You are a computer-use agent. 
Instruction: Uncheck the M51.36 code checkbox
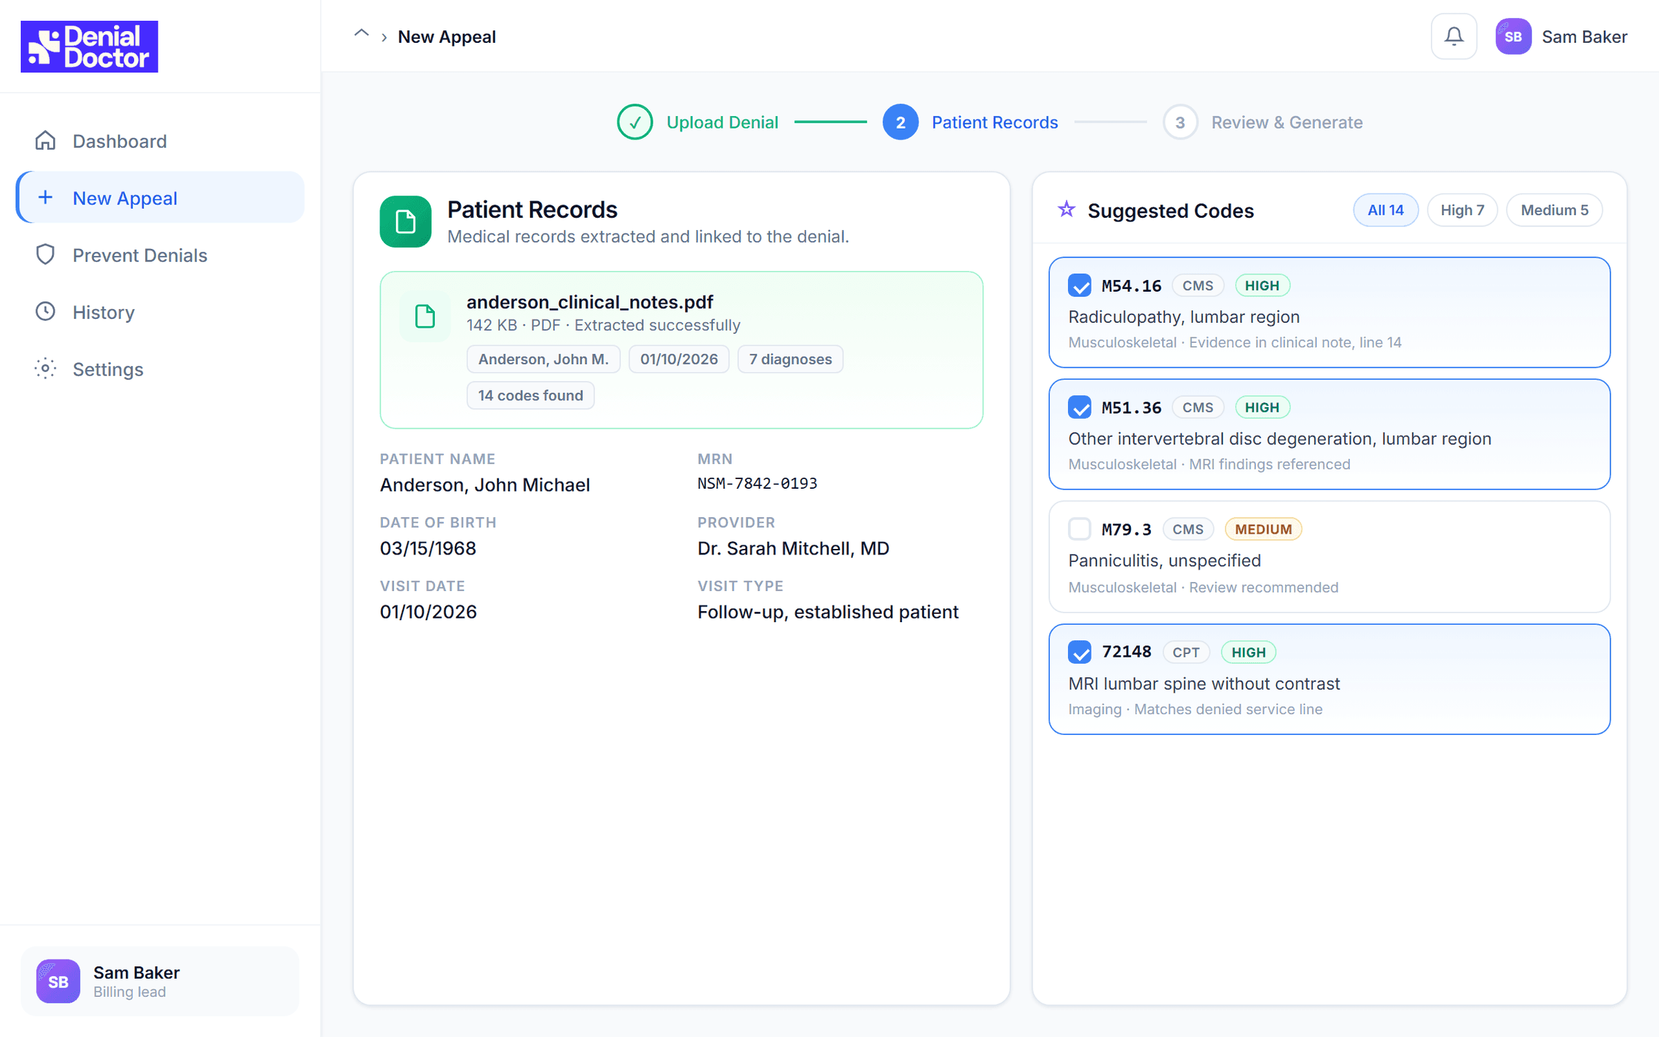[x=1080, y=407]
